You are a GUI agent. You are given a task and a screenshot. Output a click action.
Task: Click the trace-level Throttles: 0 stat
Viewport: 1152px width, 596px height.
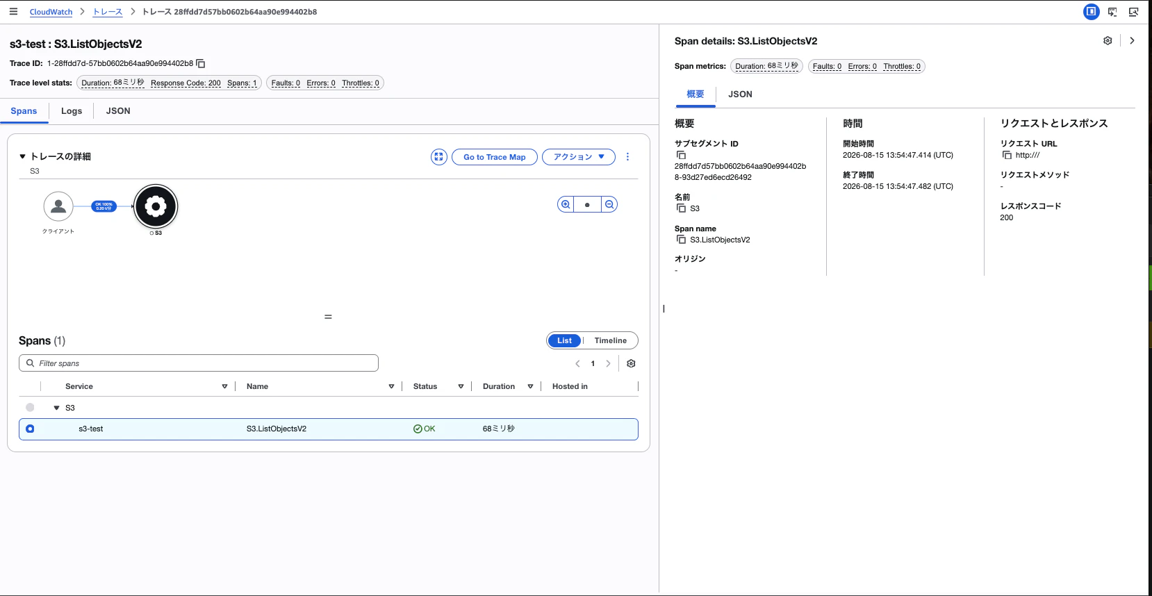(x=361, y=83)
